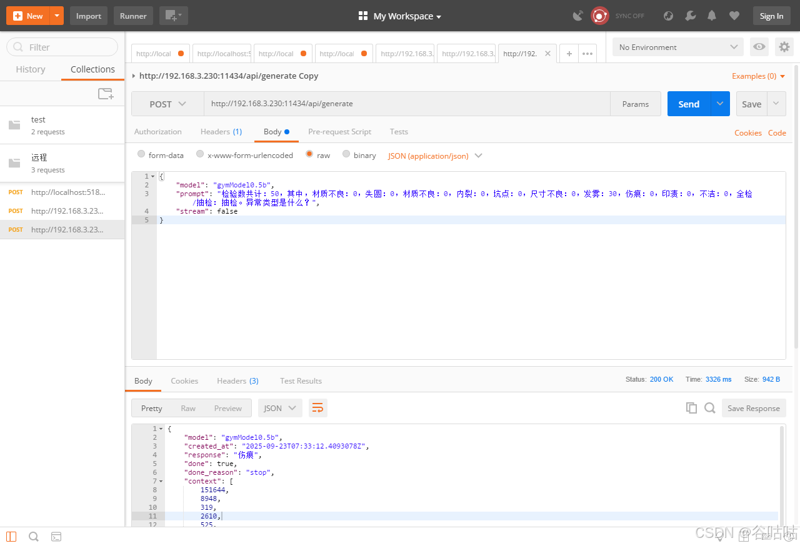
Task: Click the Import button
Action: point(89,16)
